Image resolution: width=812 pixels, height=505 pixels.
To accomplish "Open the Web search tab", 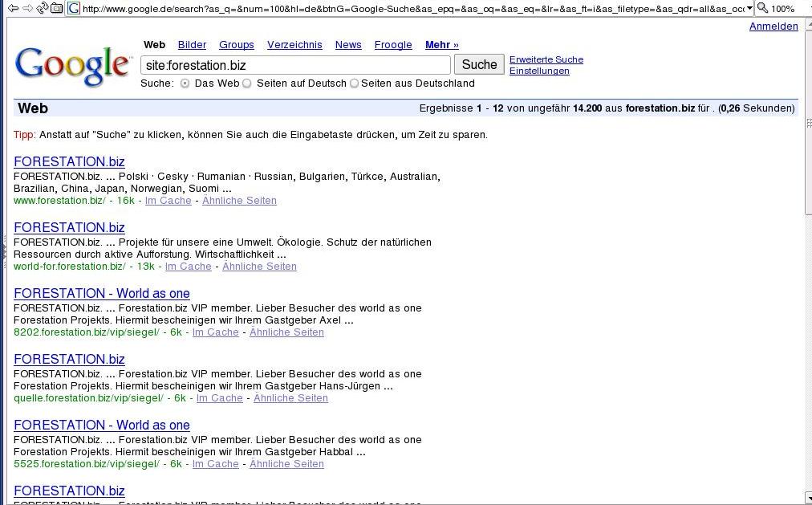I will click(x=154, y=44).
